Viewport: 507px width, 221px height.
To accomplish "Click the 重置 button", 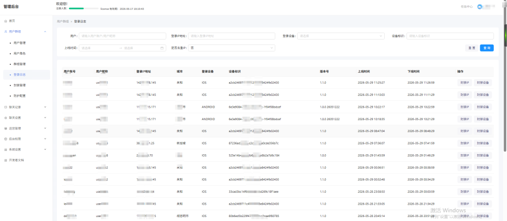I will 472,48.
